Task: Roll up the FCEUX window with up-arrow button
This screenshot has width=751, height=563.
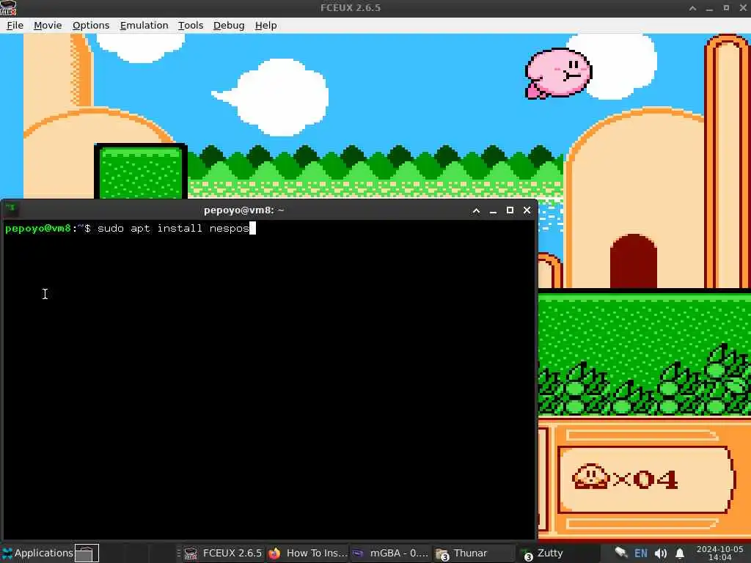Action: click(x=692, y=8)
